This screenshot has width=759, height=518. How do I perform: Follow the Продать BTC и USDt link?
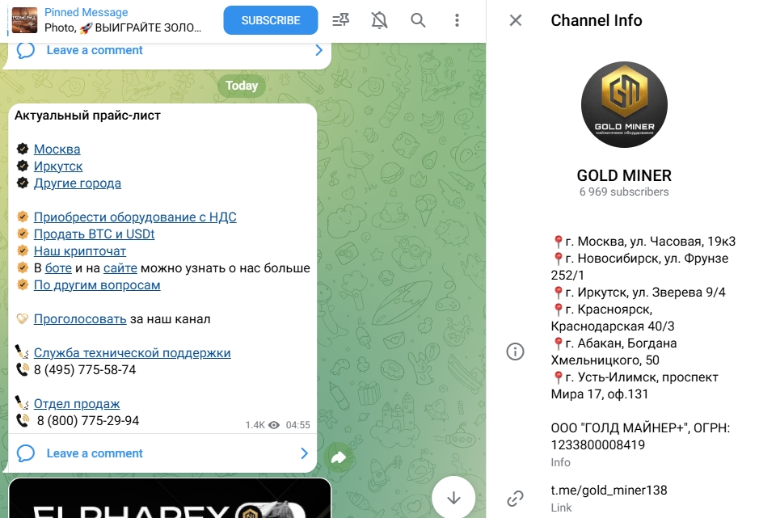tap(94, 234)
